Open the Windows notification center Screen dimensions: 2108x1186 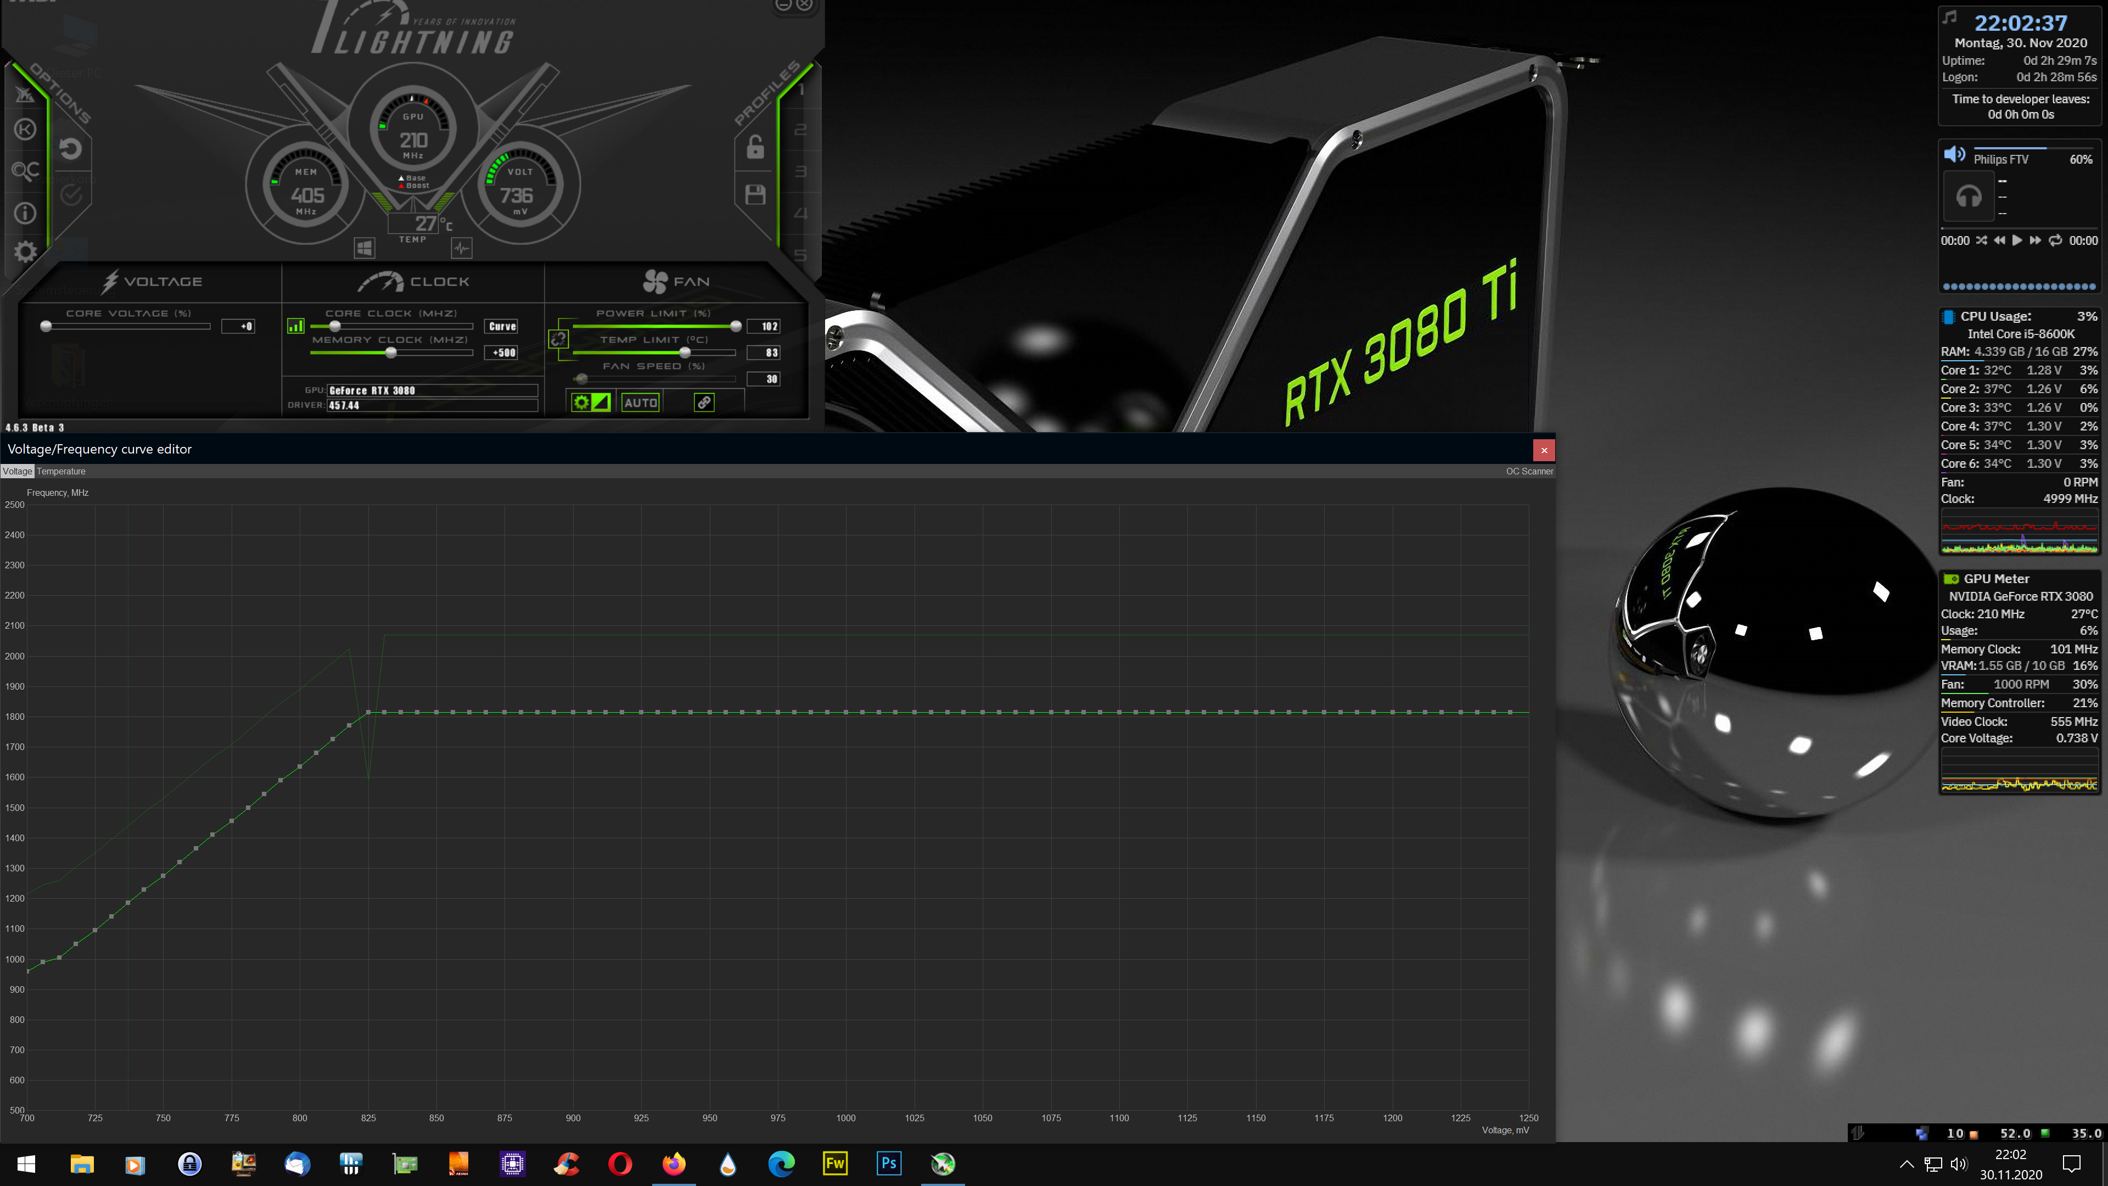tap(2072, 1164)
